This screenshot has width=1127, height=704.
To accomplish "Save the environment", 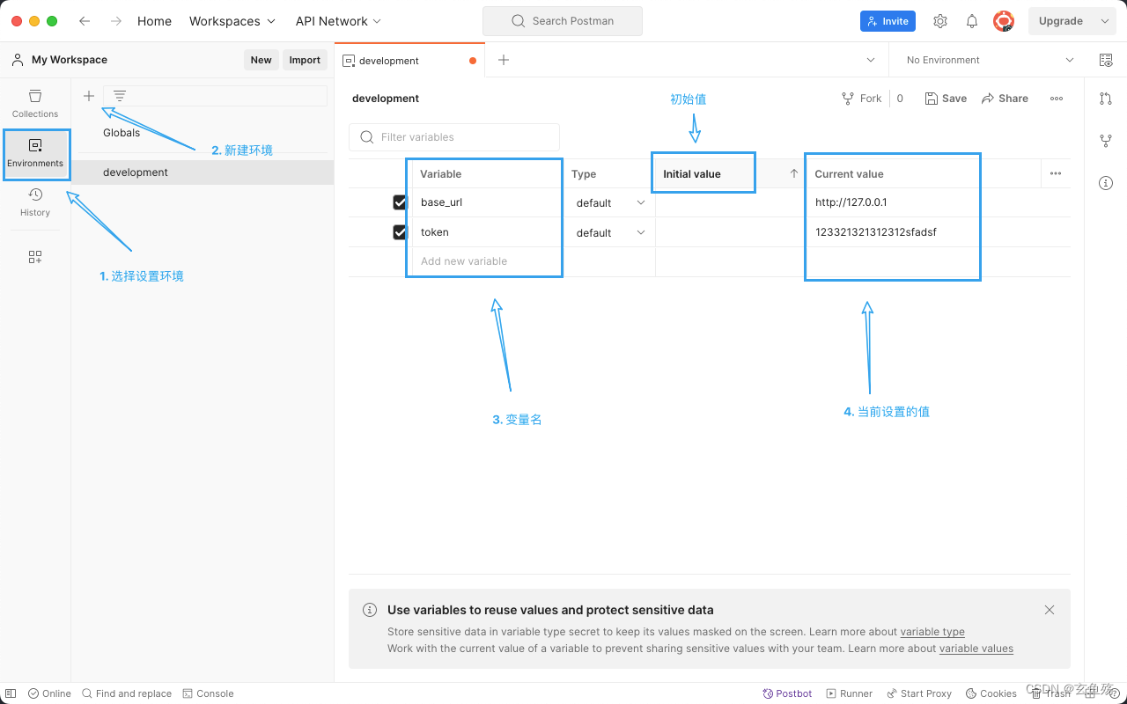I will coord(946,99).
